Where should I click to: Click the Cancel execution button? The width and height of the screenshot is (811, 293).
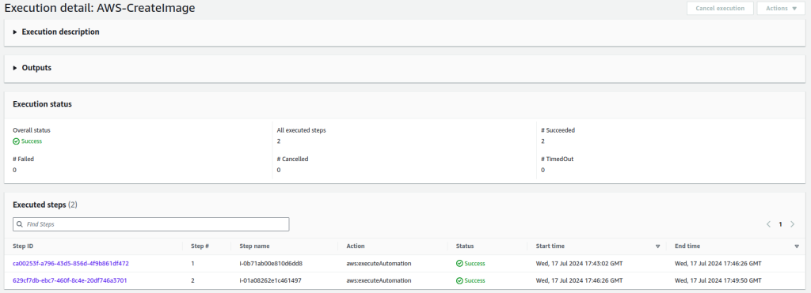pos(720,8)
